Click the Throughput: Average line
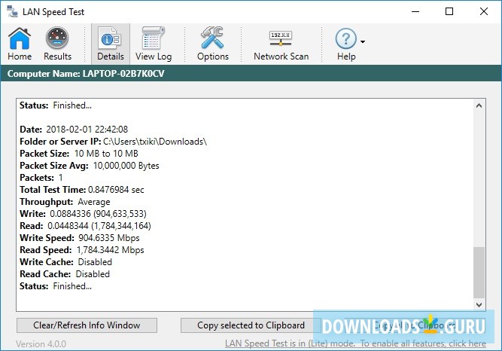The image size is (502, 351). click(65, 202)
